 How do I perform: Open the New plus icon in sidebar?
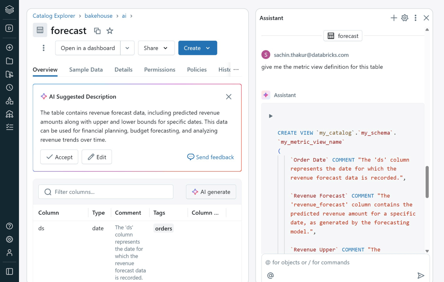(9, 47)
